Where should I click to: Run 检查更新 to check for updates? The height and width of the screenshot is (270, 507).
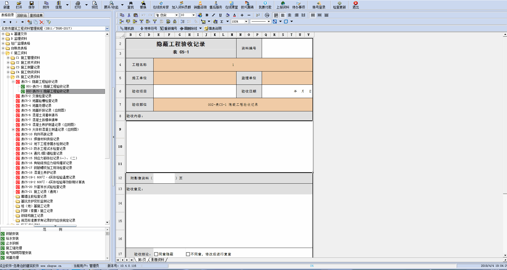click(x=340, y=5)
